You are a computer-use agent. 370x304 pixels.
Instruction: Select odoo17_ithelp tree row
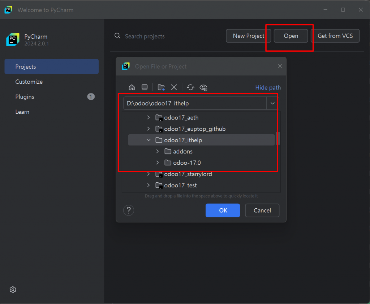pos(201,140)
